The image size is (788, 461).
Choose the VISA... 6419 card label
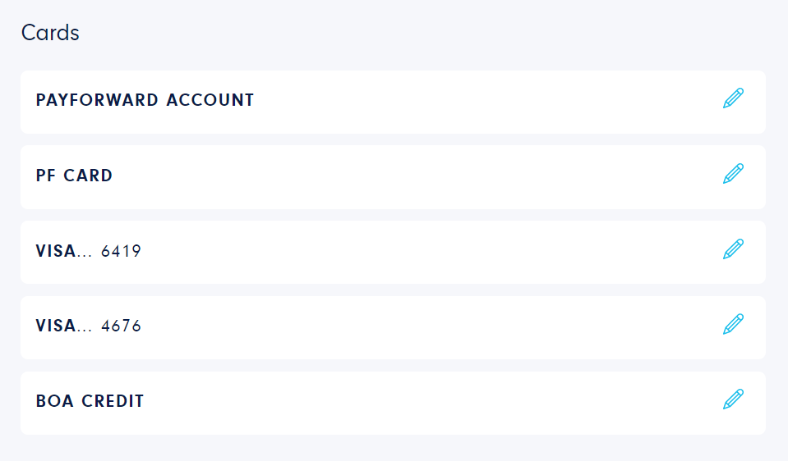pyautogui.click(x=89, y=250)
